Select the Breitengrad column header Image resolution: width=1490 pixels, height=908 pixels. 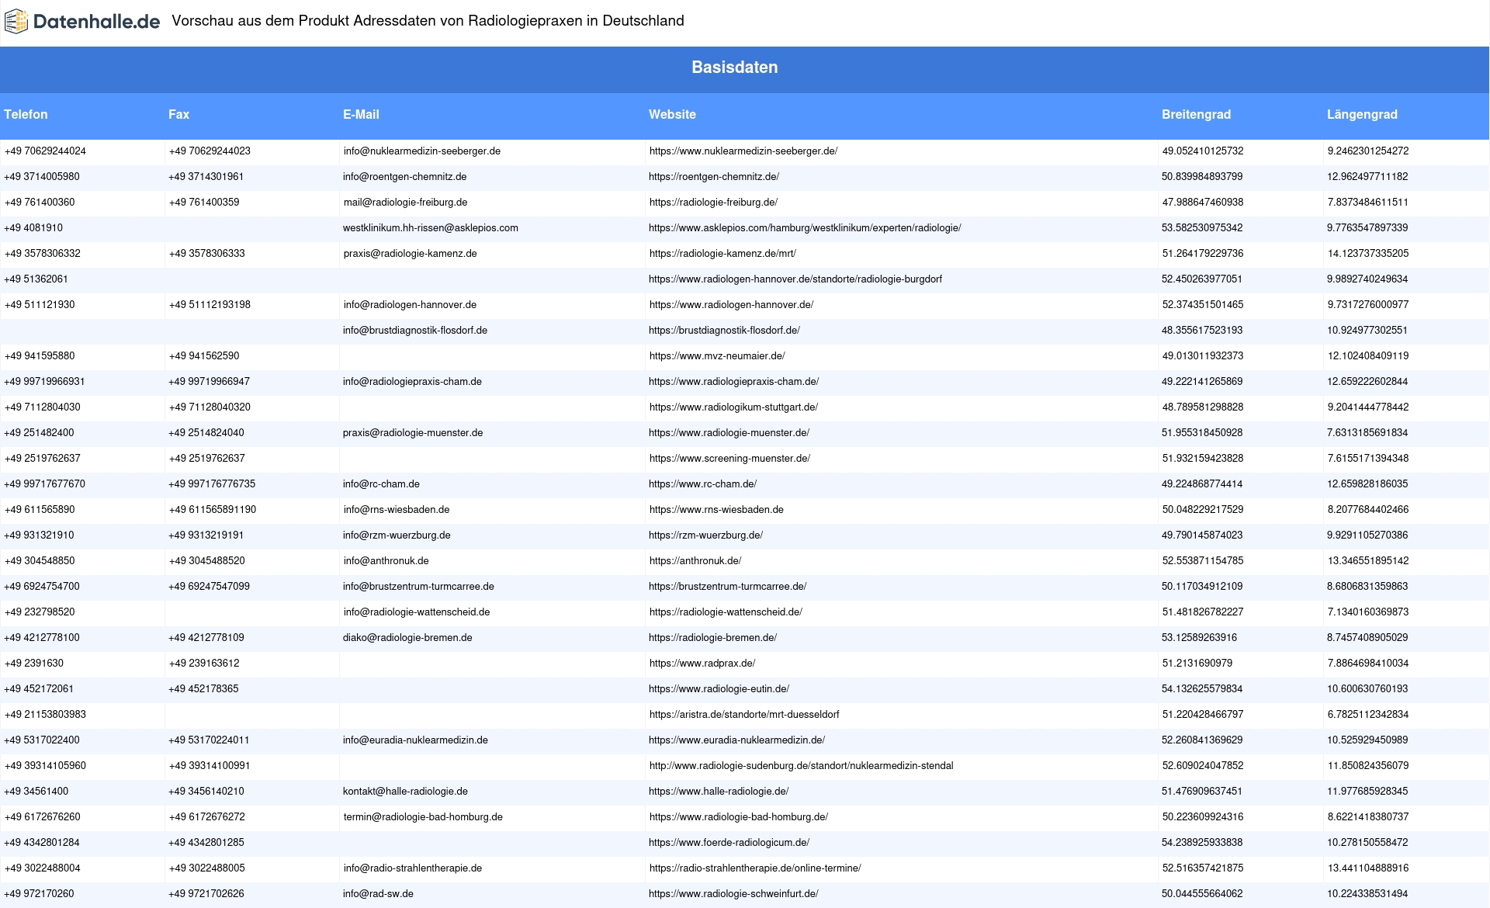[1196, 115]
